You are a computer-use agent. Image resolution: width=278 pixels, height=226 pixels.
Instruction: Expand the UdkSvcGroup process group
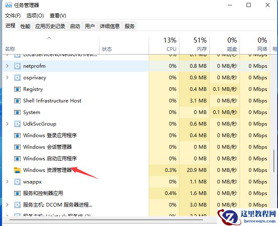tap(7, 124)
